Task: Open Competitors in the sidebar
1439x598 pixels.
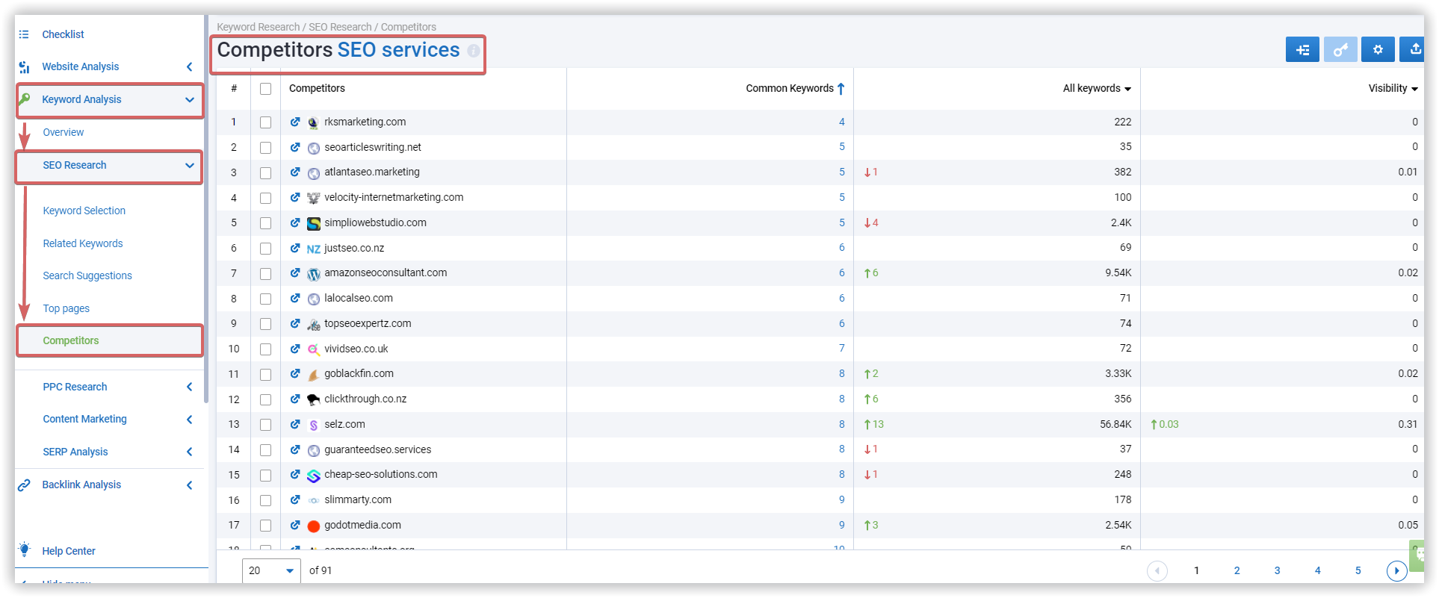Action: click(71, 340)
